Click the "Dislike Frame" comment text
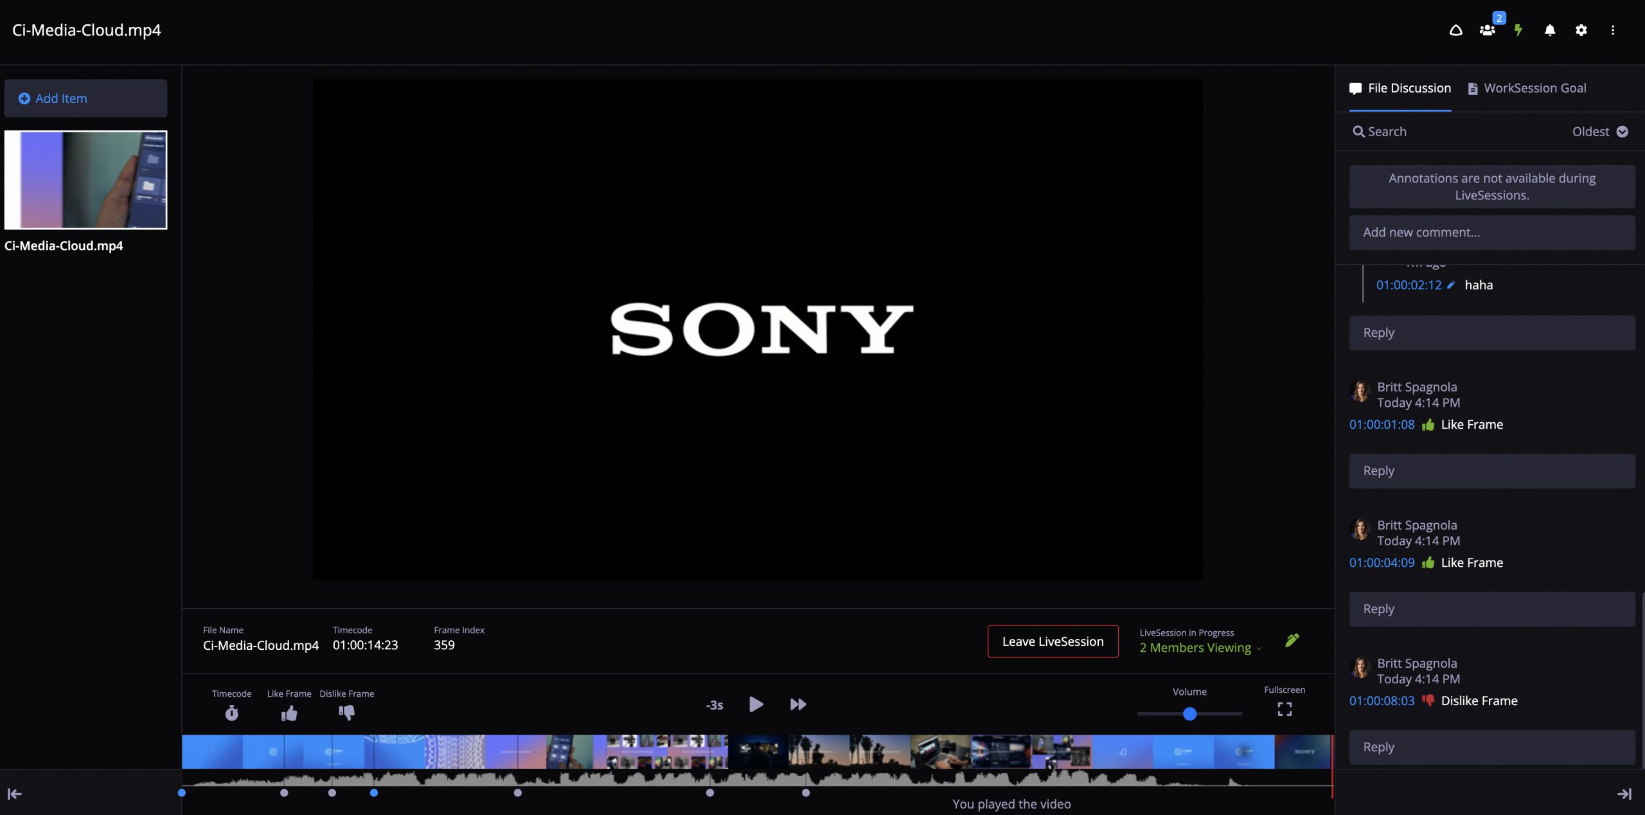 tap(1479, 701)
